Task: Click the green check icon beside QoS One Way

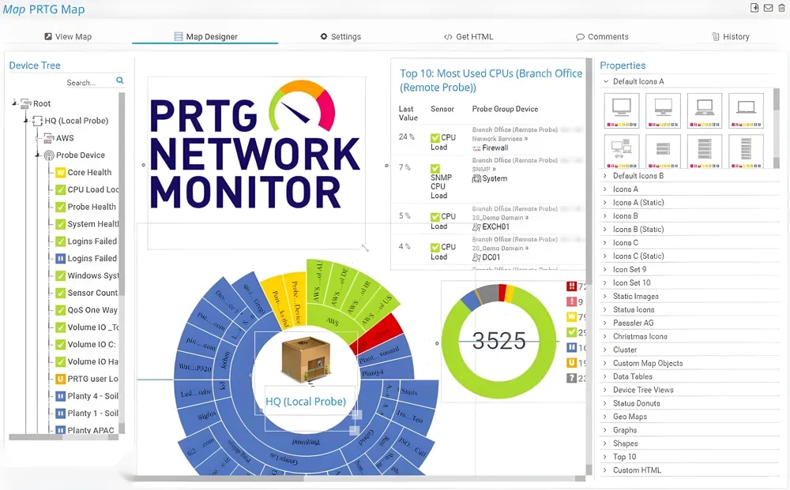Action: coord(61,310)
